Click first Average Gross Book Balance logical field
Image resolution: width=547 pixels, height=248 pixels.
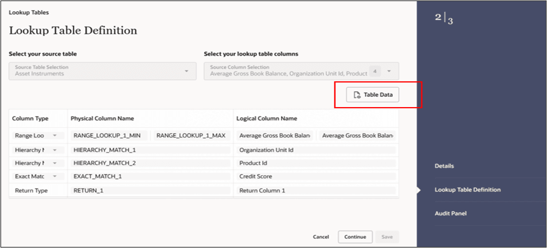click(x=275, y=136)
